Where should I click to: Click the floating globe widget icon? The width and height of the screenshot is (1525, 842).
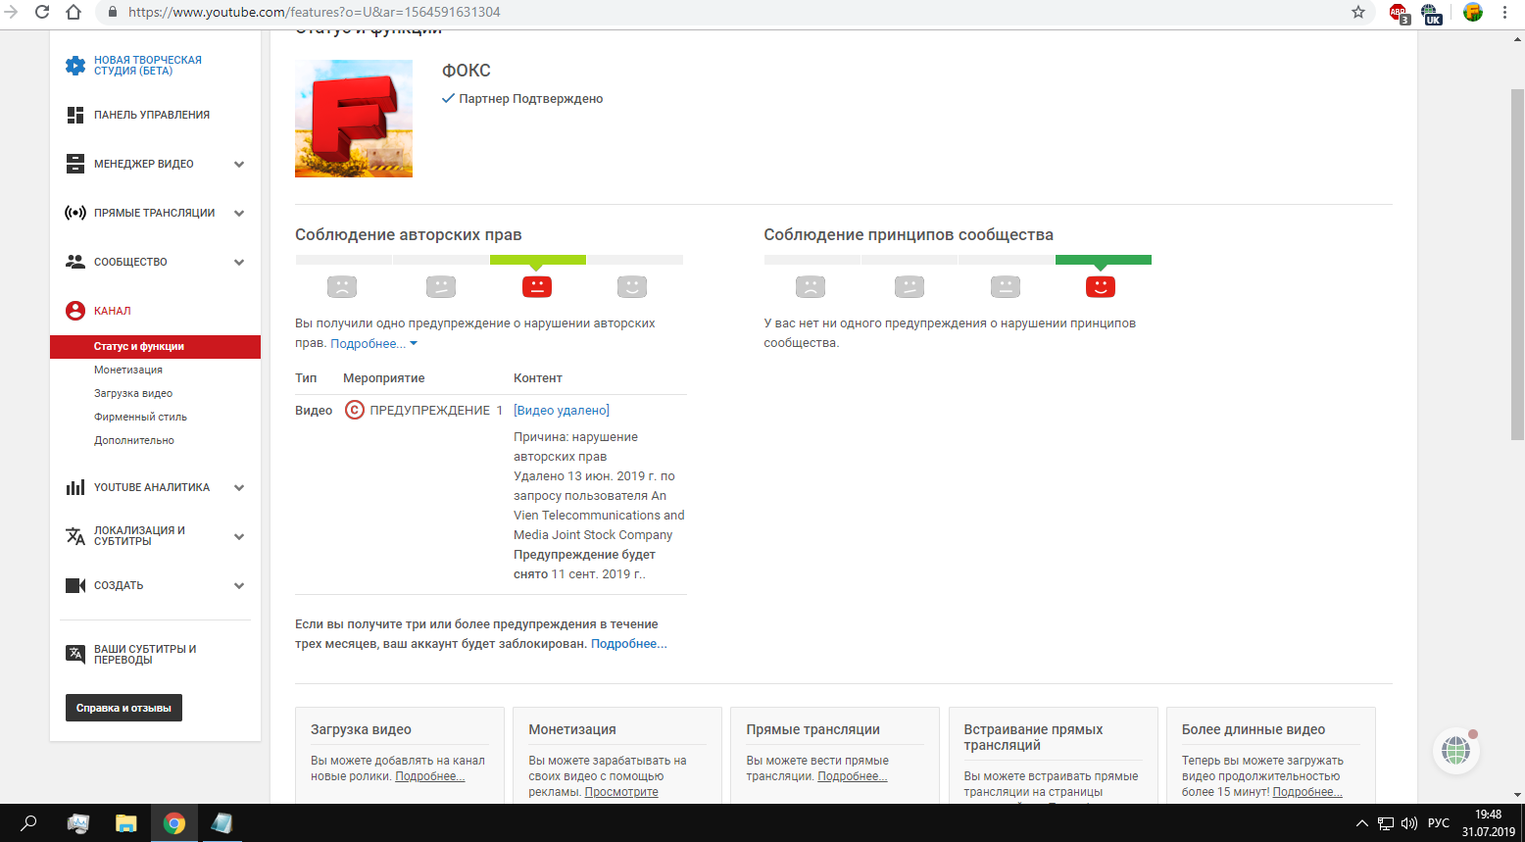pyautogui.click(x=1455, y=752)
